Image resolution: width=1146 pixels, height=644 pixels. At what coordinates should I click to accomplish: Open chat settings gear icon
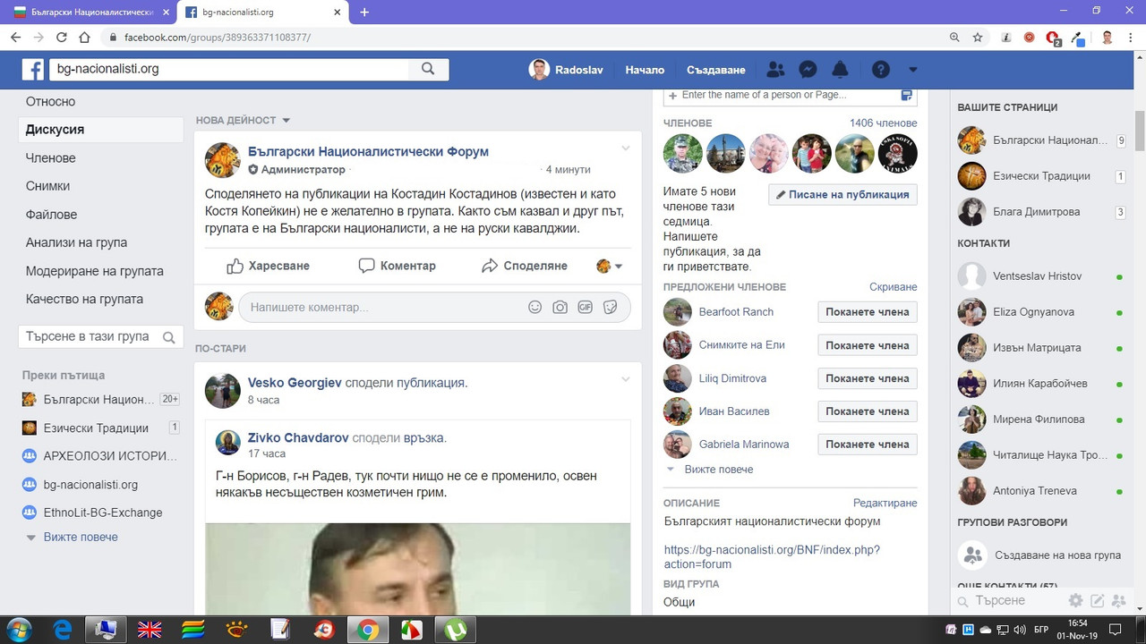(x=1075, y=601)
